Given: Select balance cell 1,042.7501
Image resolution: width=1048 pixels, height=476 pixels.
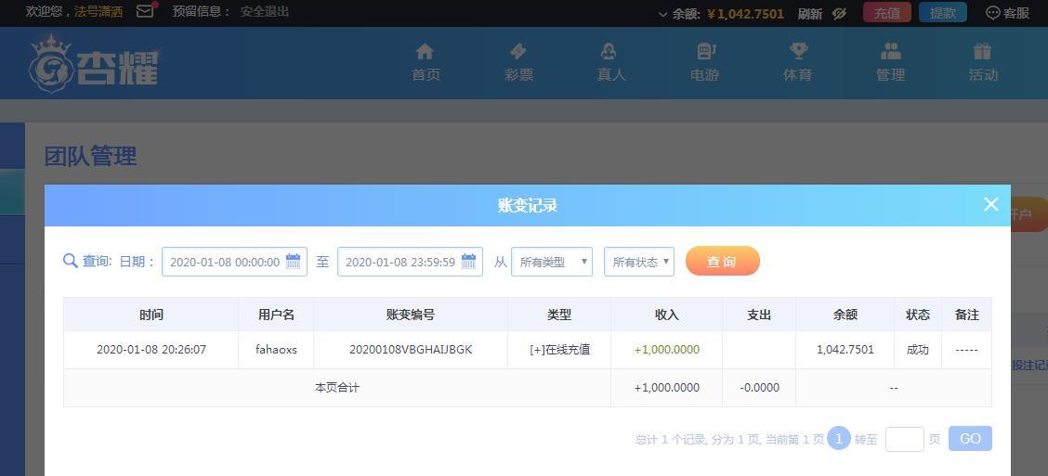Looking at the screenshot, I should coord(845,349).
